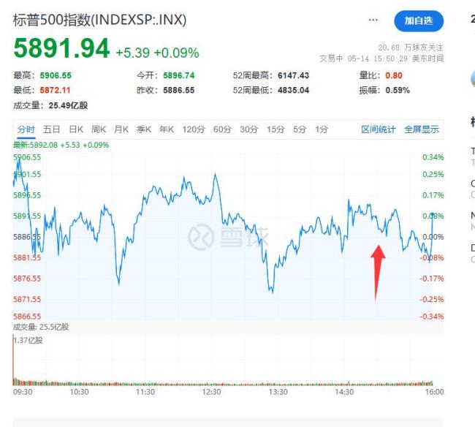Click the Xueqiu watermark logo on chart
The height and width of the screenshot is (427, 475).
pyautogui.click(x=229, y=237)
